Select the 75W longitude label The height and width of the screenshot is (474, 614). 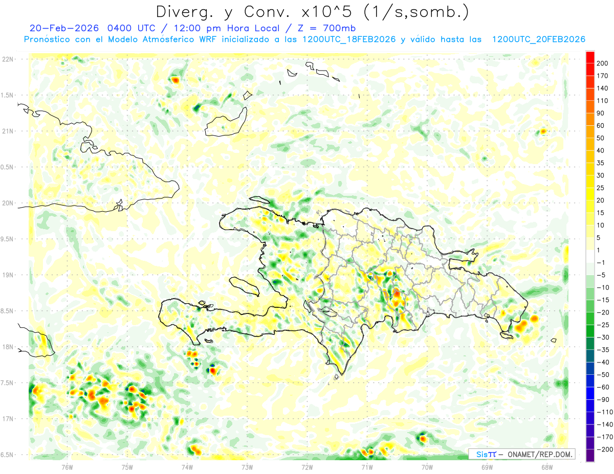point(127,467)
